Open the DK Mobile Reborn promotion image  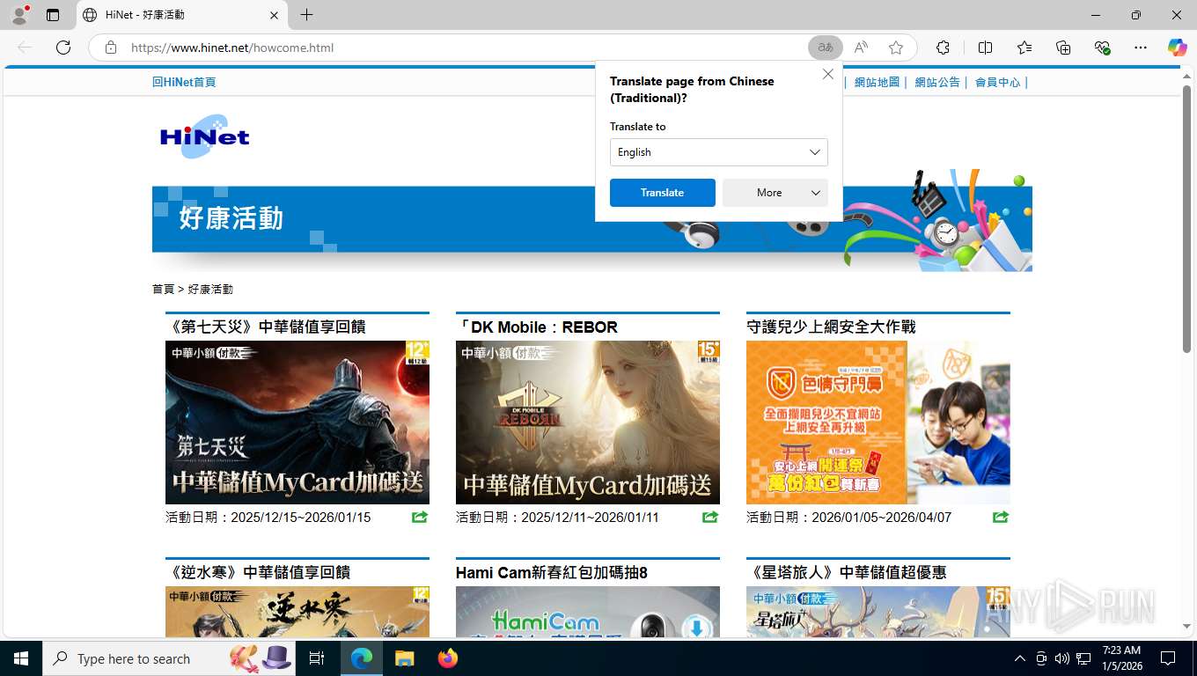point(588,422)
